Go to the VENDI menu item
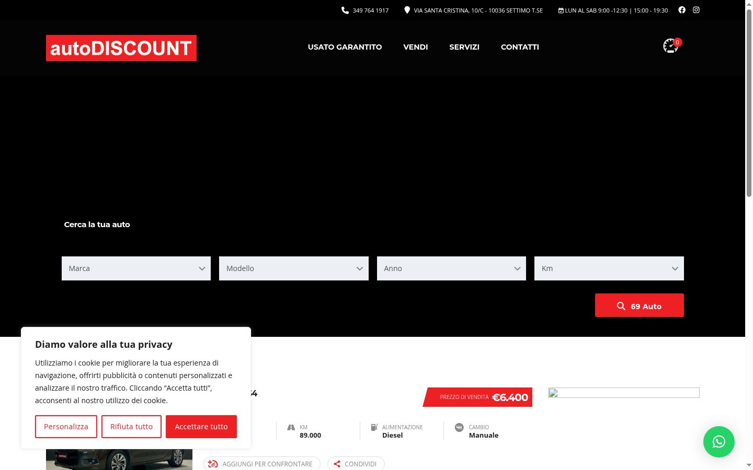The width and height of the screenshot is (753, 470). tap(416, 47)
